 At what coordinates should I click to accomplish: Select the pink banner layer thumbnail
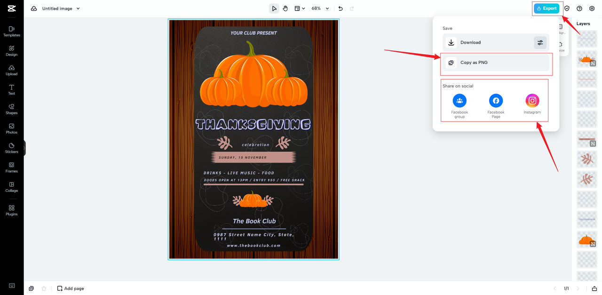click(586, 139)
